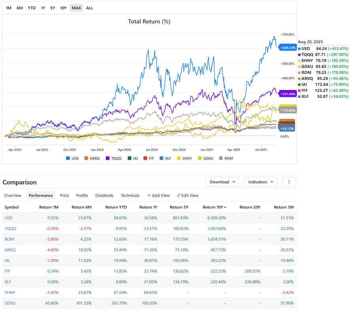Toggle TQQQ series in chart legend
Screen dimensions: 352x316
(114, 158)
